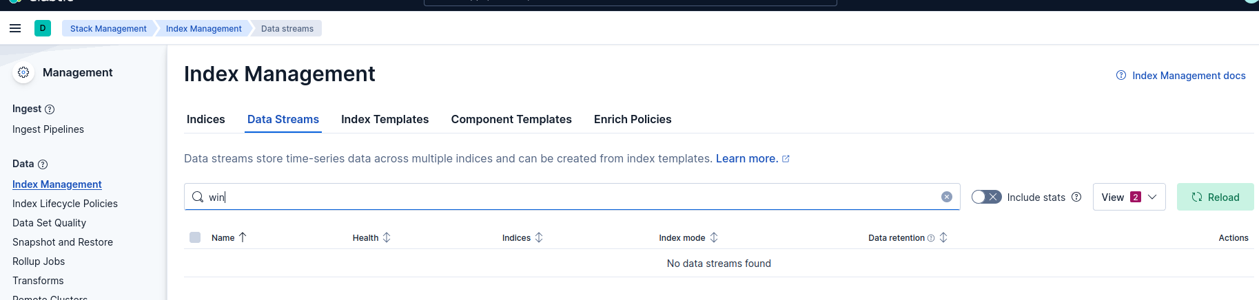
Task: Clear the search field text
Action: pyautogui.click(x=947, y=197)
